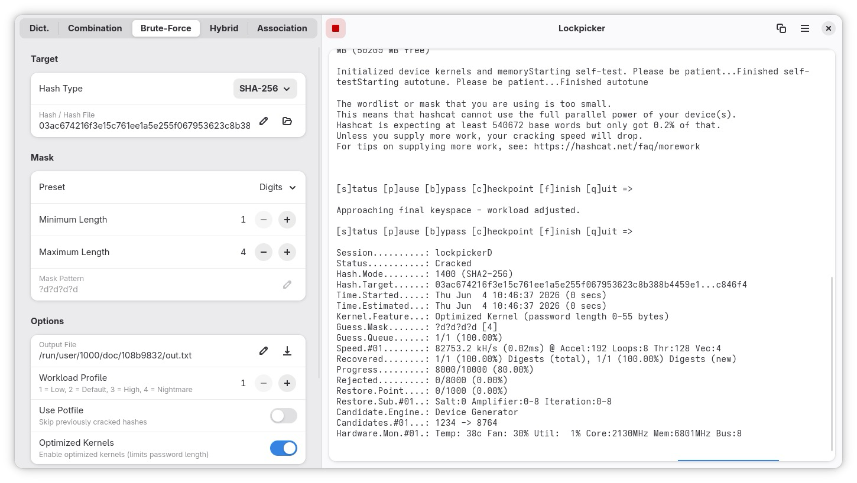Decrease Maximum Length with minus button
The image size is (857, 483).
click(x=264, y=252)
